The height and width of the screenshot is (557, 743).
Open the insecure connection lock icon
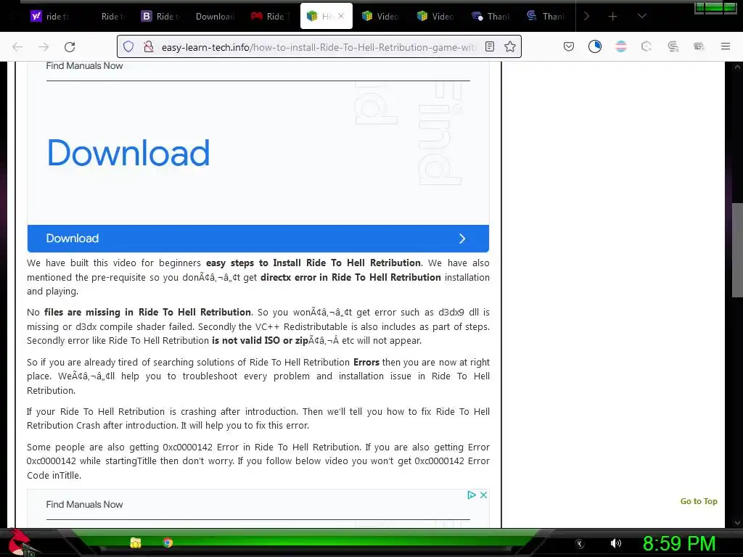tap(148, 46)
